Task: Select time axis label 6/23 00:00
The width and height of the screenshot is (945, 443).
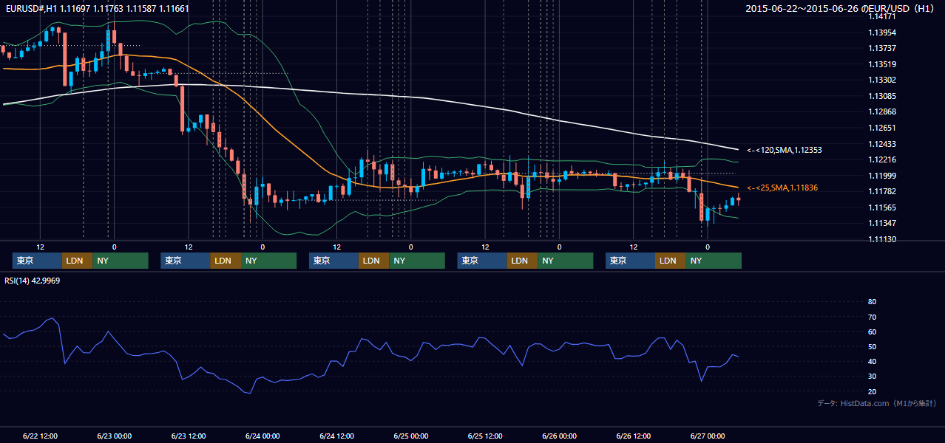Action: tap(114, 436)
